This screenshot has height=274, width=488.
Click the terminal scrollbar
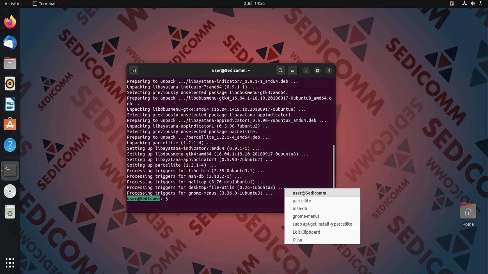point(333,166)
